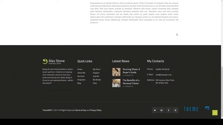
Task: Click comments count under Personal Trainer post
Action: pos(128,86)
